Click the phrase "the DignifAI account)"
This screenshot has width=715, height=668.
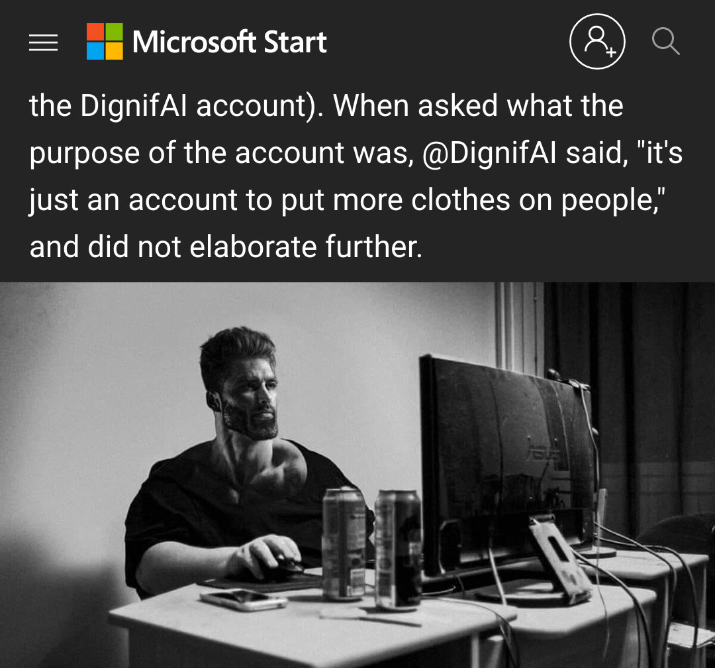coord(173,105)
